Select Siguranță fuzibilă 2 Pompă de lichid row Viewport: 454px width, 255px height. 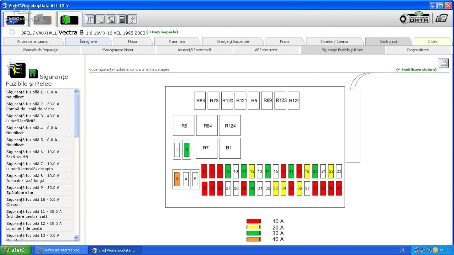point(39,106)
